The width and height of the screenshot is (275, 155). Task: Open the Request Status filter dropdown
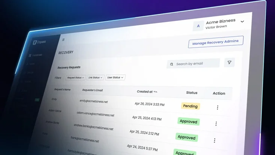tap(76, 77)
